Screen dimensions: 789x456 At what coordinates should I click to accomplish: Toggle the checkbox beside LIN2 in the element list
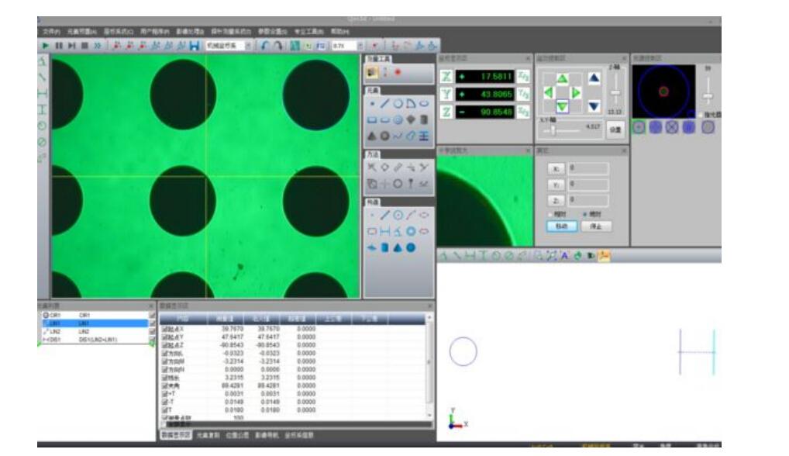pos(153,332)
